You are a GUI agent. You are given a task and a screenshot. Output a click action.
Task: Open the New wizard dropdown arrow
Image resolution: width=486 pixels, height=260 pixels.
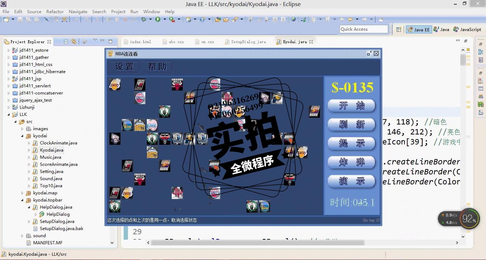13,20
